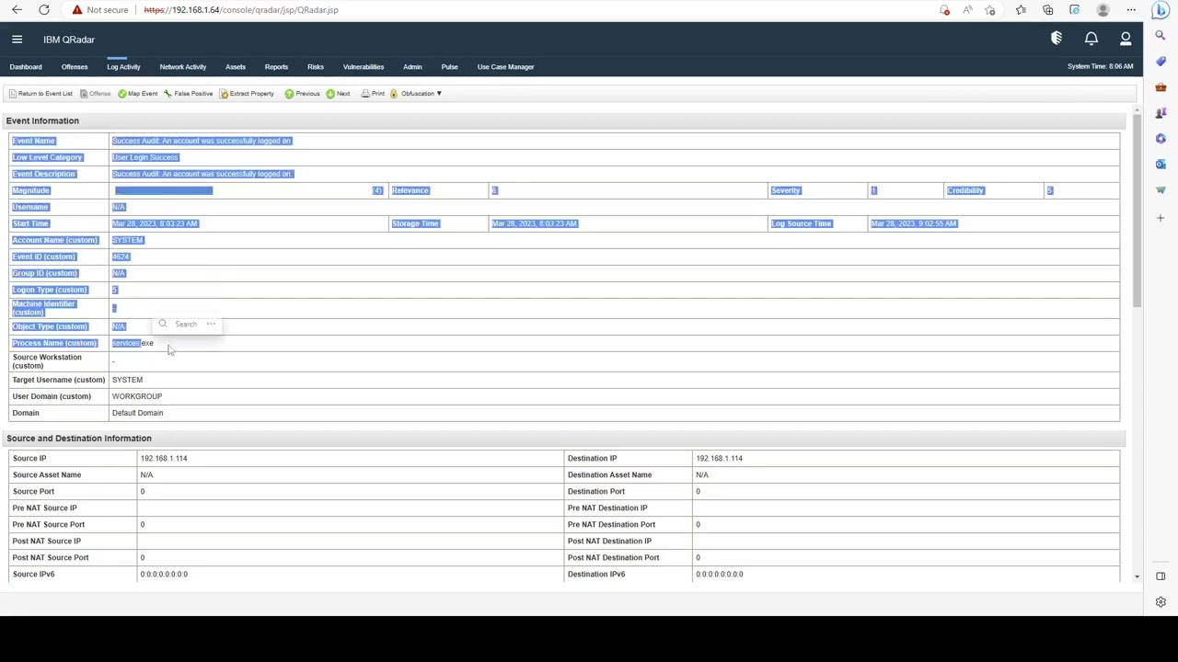Click the Not secure warning icon
The width and height of the screenshot is (1178, 662).
tap(77, 10)
